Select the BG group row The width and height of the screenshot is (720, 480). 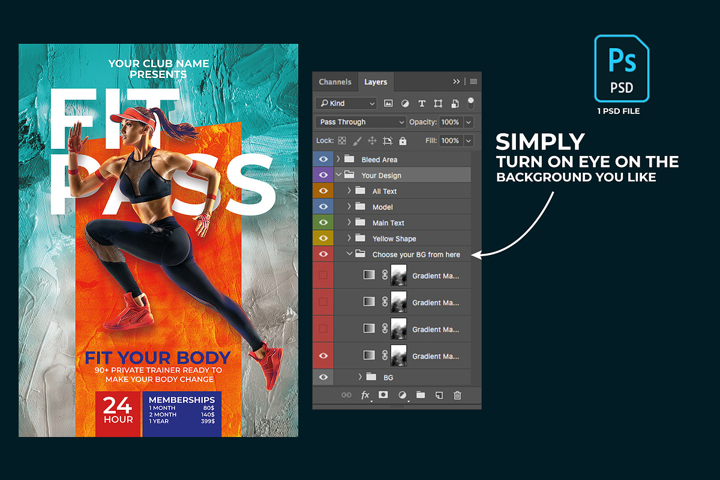click(402, 377)
